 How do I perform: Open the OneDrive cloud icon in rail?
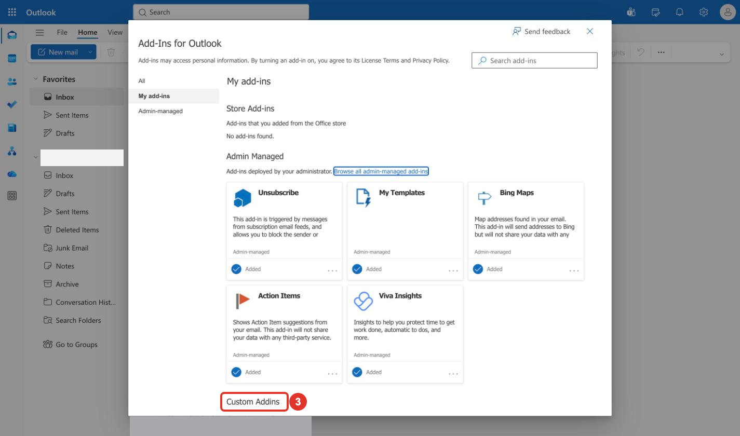point(12,174)
